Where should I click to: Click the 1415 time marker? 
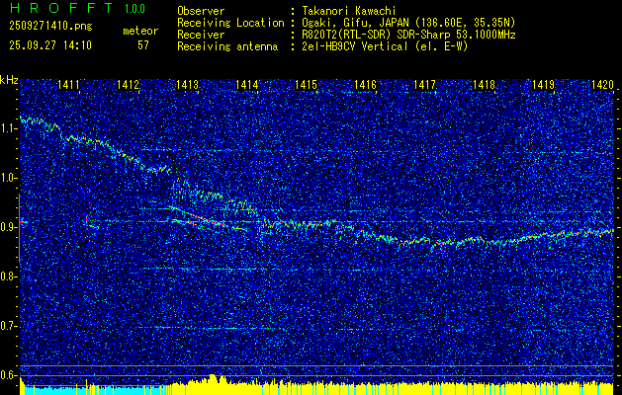[x=306, y=86]
